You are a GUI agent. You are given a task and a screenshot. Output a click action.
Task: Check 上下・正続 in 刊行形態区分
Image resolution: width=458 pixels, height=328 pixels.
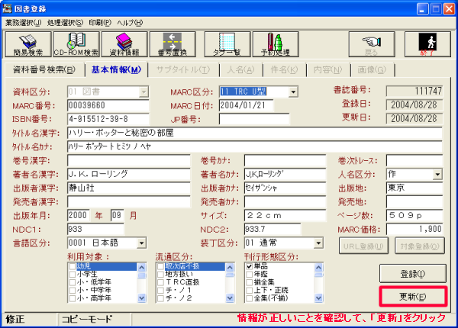point(249,290)
